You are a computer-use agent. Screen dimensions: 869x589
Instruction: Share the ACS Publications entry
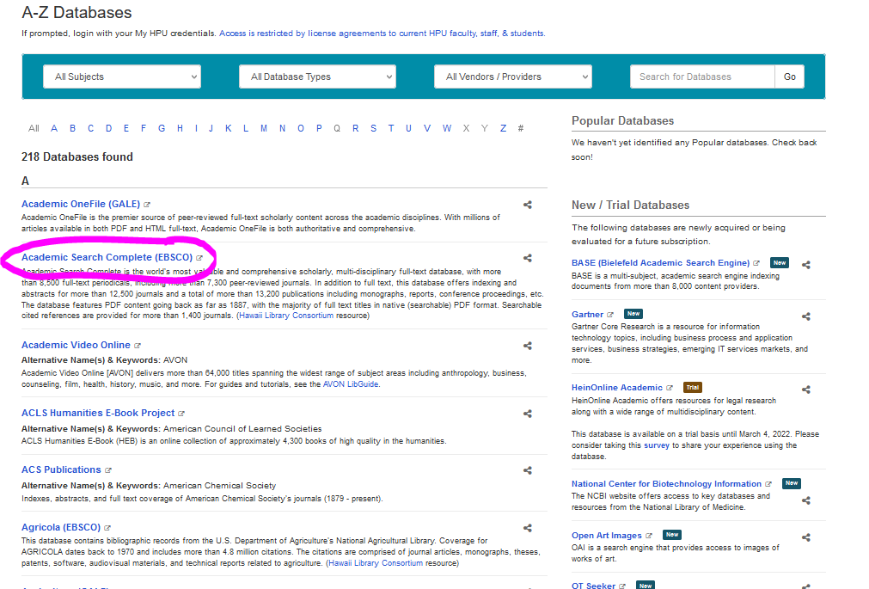tap(528, 470)
